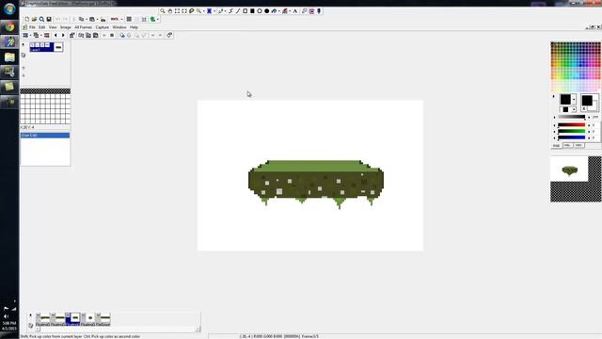
Task: Open the green toolbar icon dropdown
Action: coord(158,19)
